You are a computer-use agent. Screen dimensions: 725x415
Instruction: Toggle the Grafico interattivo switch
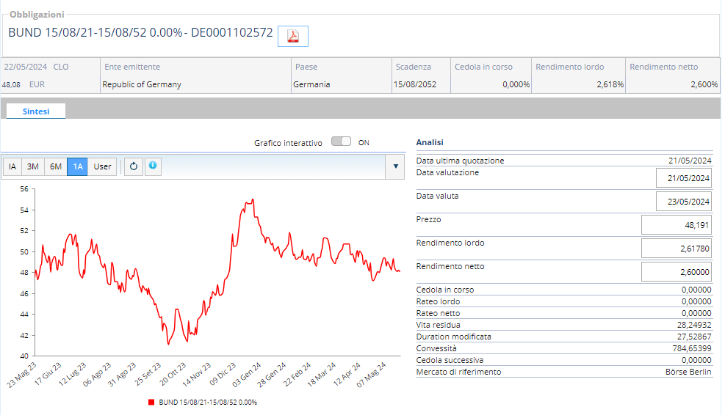[x=341, y=142]
